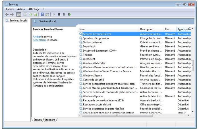Viewport: 199px width, 129px height.
Task: Select the Superfetch service
Action: click(x=135, y=46)
